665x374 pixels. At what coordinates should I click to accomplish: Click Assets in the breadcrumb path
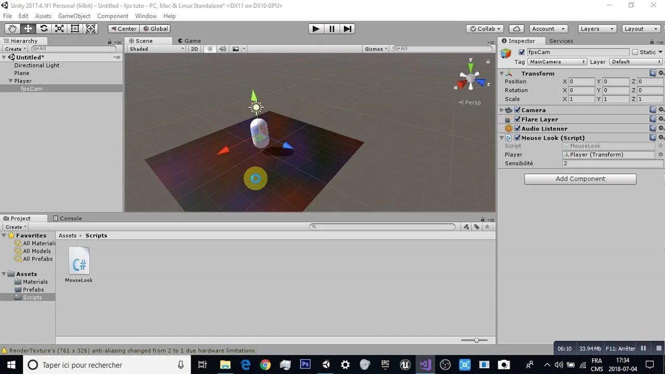pyautogui.click(x=68, y=235)
